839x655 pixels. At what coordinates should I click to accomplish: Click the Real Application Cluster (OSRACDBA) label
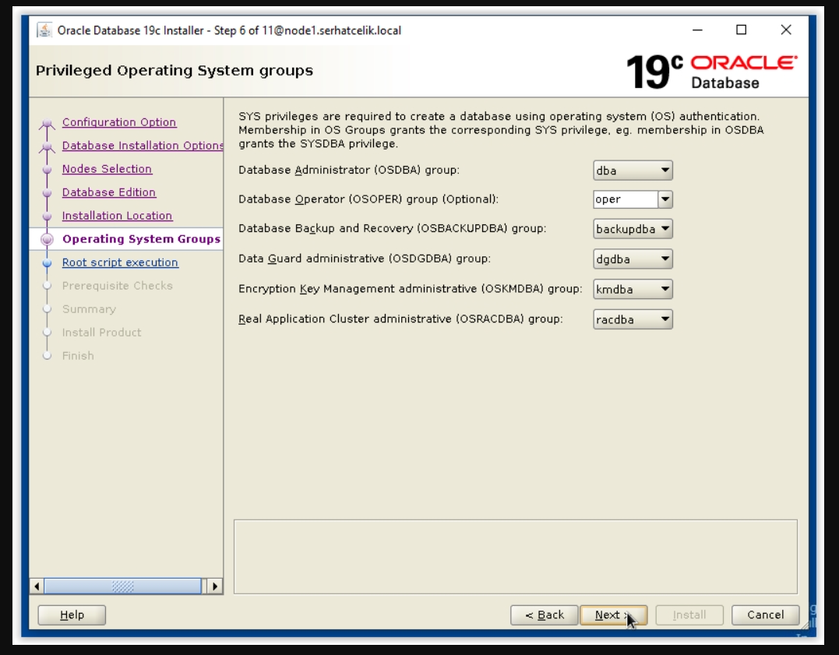tap(400, 319)
